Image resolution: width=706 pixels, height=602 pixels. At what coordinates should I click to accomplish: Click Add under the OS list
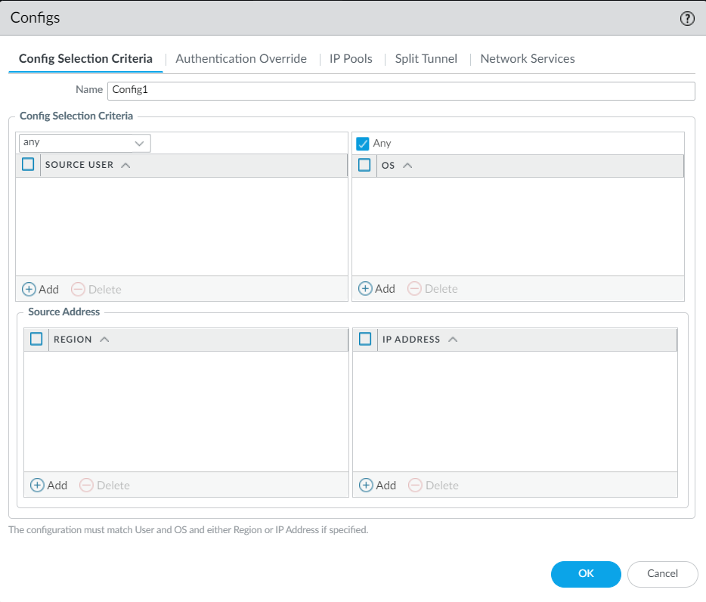point(376,289)
